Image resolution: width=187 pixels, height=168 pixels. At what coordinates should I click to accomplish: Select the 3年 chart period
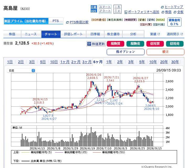click(131, 62)
